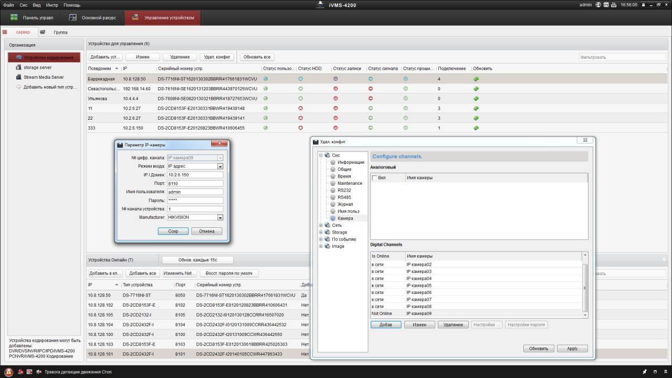The height and width of the screenshot is (378, 672).
Task: Click refresh icon for Баррикадная device row
Action: click(x=476, y=79)
